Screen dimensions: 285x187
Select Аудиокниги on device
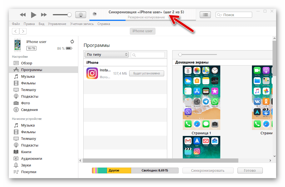(43, 158)
